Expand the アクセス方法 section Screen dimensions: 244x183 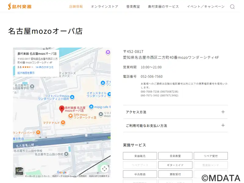[175, 112]
